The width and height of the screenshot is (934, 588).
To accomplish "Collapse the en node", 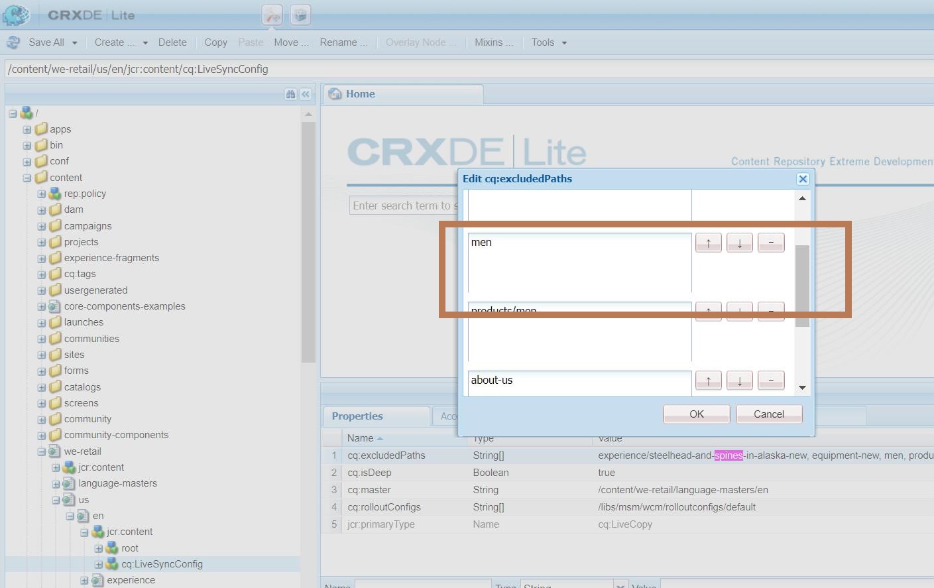I will 70,516.
